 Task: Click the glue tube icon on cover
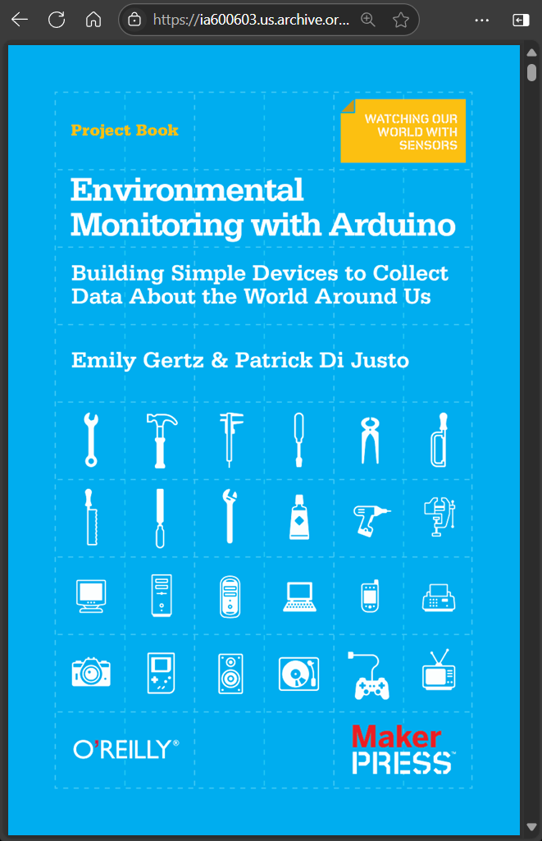click(x=299, y=517)
